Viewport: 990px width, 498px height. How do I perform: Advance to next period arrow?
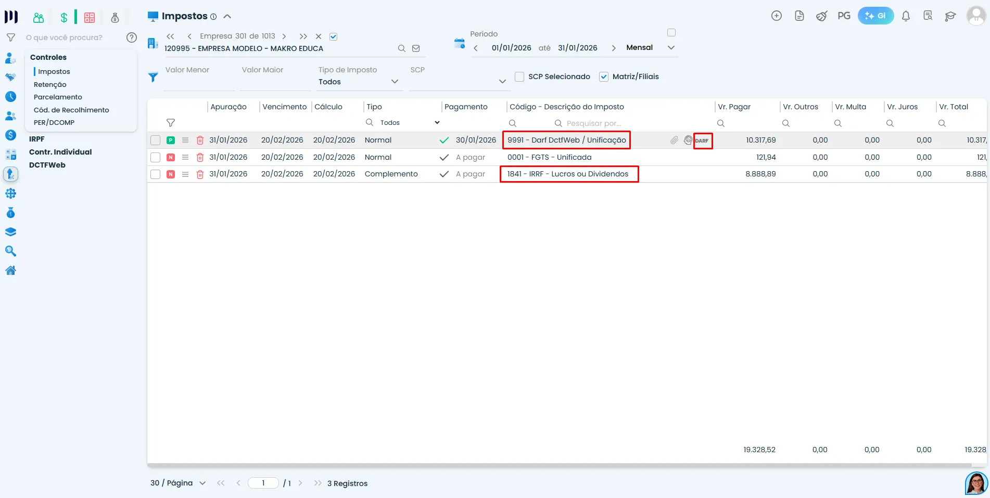(614, 48)
